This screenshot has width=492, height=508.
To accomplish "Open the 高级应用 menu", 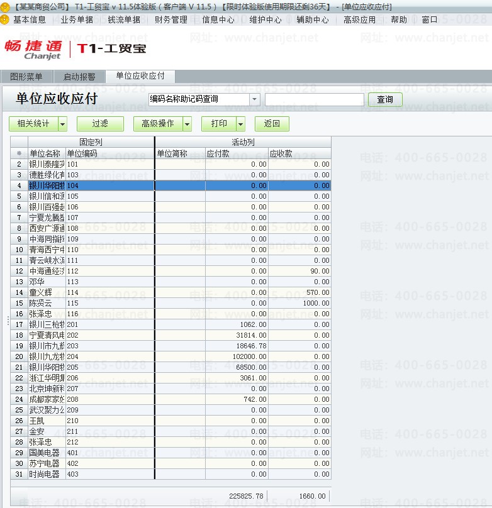I will click(x=359, y=19).
